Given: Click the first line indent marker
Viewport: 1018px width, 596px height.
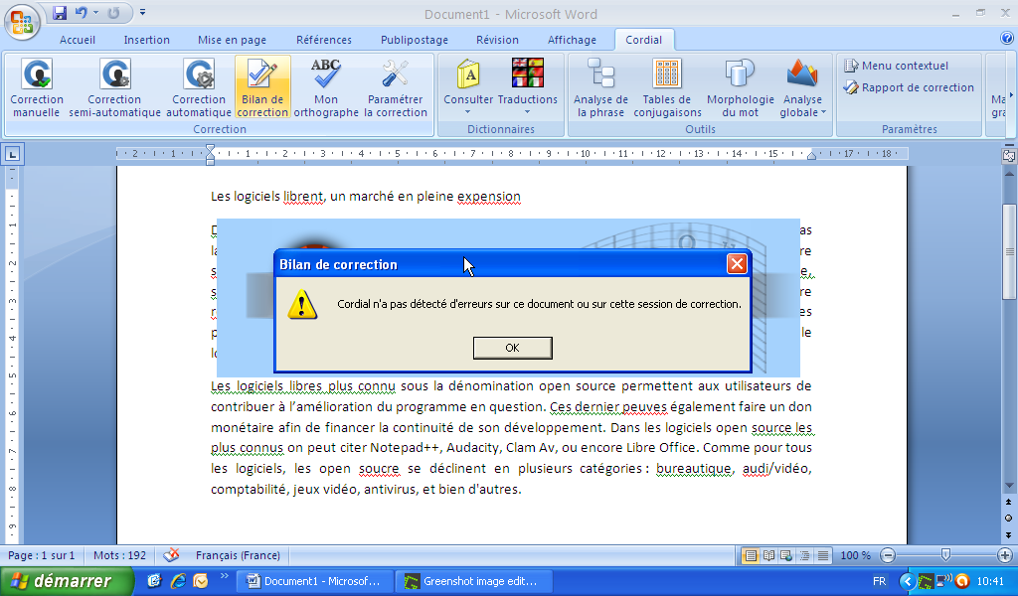Looking at the screenshot, I should [210, 150].
